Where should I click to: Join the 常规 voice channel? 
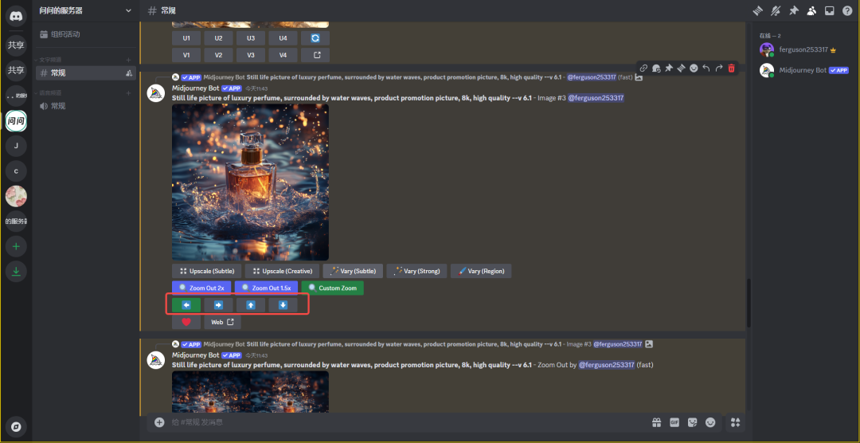click(85, 106)
